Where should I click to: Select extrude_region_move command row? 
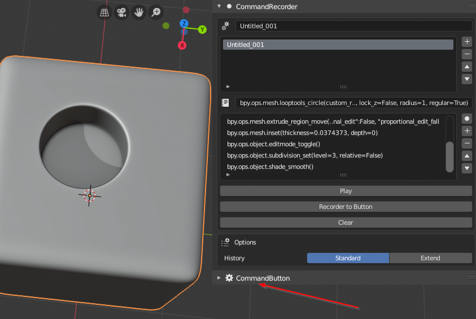[333, 121]
